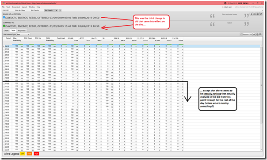This screenshot has width=267, height=160.
Task: Click the High alert legend swatch
Action: click(36, 154)
